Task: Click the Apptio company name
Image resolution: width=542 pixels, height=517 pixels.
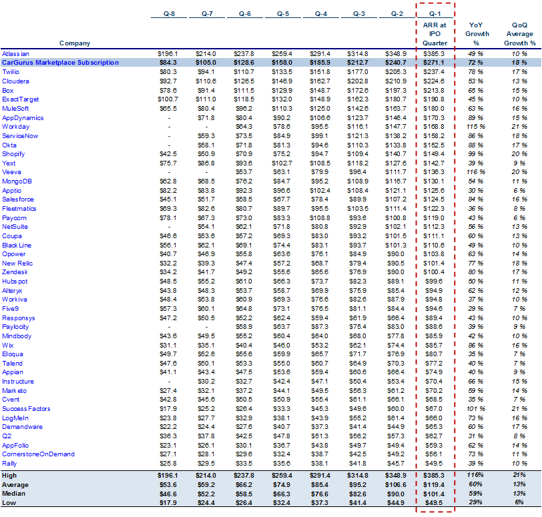Action: pos(11,191)
